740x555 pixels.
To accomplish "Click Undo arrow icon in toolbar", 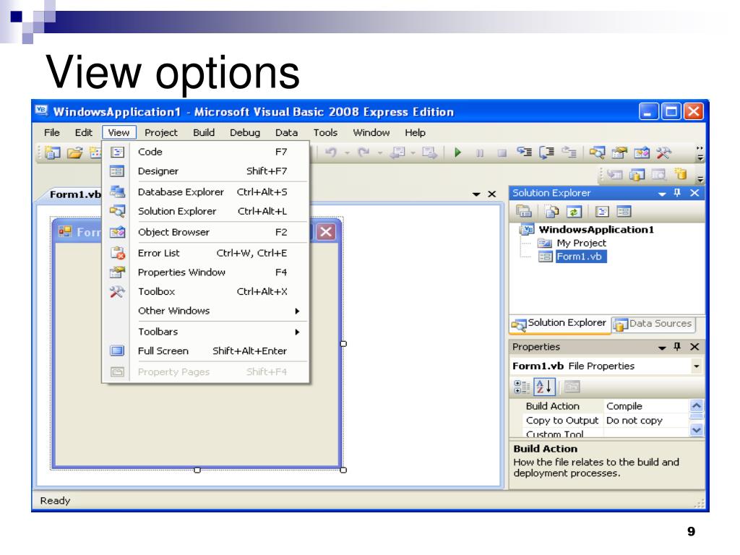I will coord(331,152).
